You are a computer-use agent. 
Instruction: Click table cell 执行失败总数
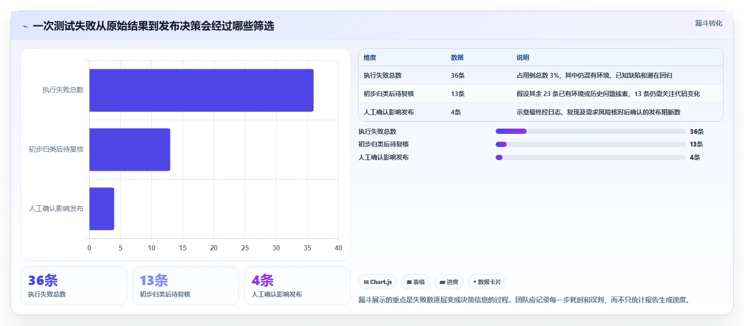pos(382,76)
